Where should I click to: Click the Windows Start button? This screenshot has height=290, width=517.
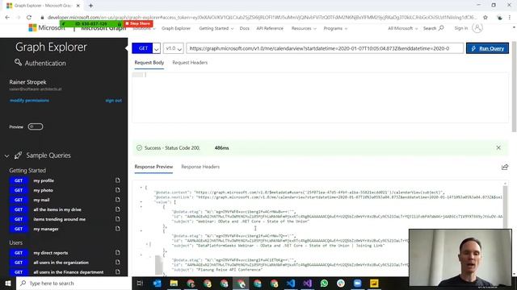pos(8,283)
